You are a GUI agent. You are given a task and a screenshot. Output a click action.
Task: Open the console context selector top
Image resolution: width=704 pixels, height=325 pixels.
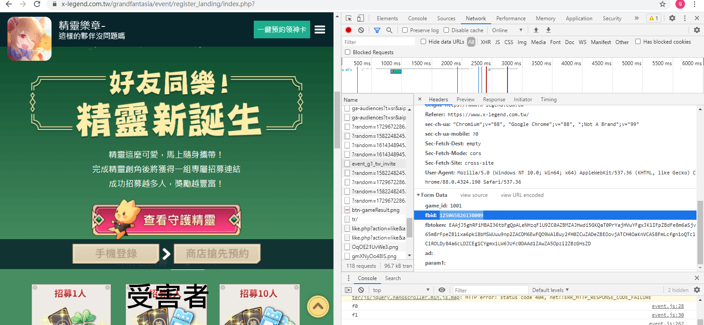[x=401, y=290]
